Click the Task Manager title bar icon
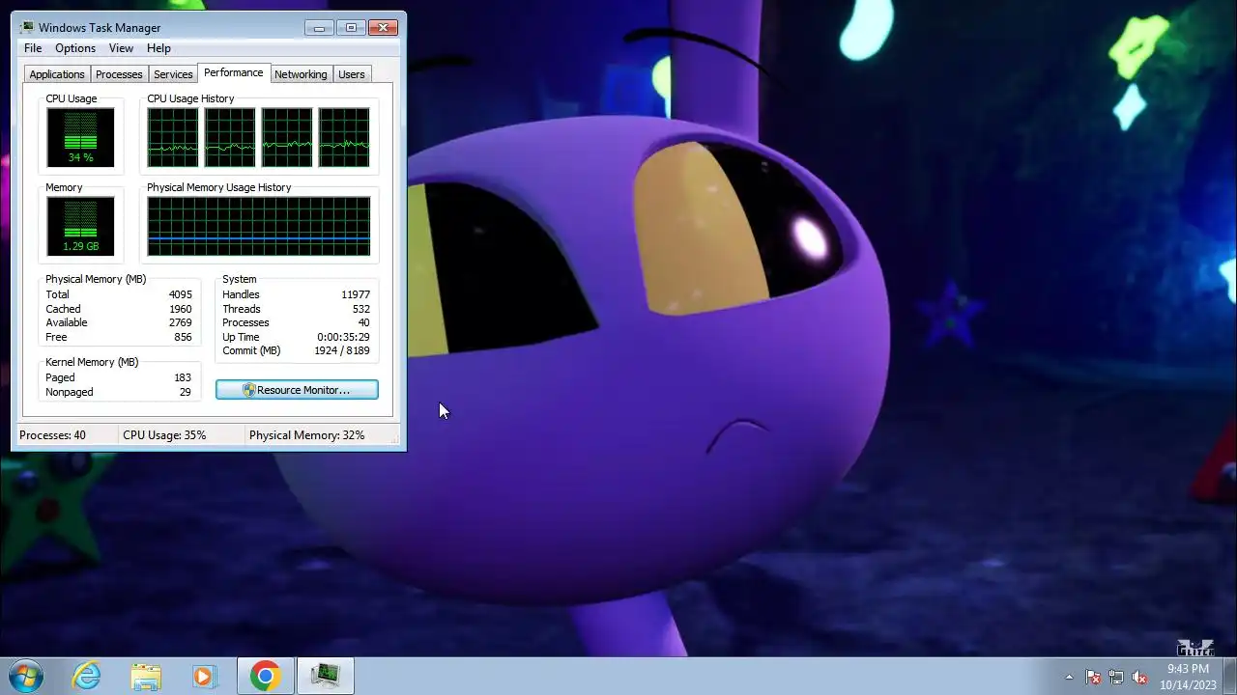 pos(26,27)
